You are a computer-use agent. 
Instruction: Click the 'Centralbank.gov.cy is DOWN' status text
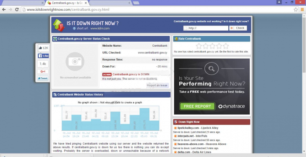(131, 75)
